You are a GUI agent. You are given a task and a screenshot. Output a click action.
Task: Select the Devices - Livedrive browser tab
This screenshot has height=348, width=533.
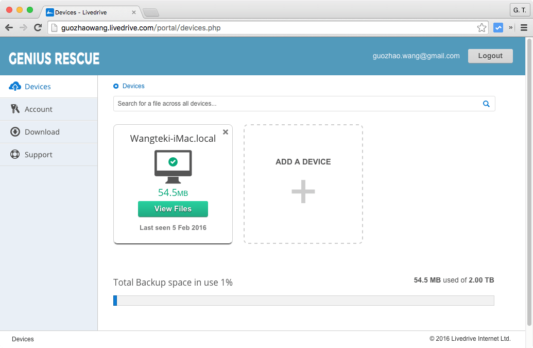[82, 11]
